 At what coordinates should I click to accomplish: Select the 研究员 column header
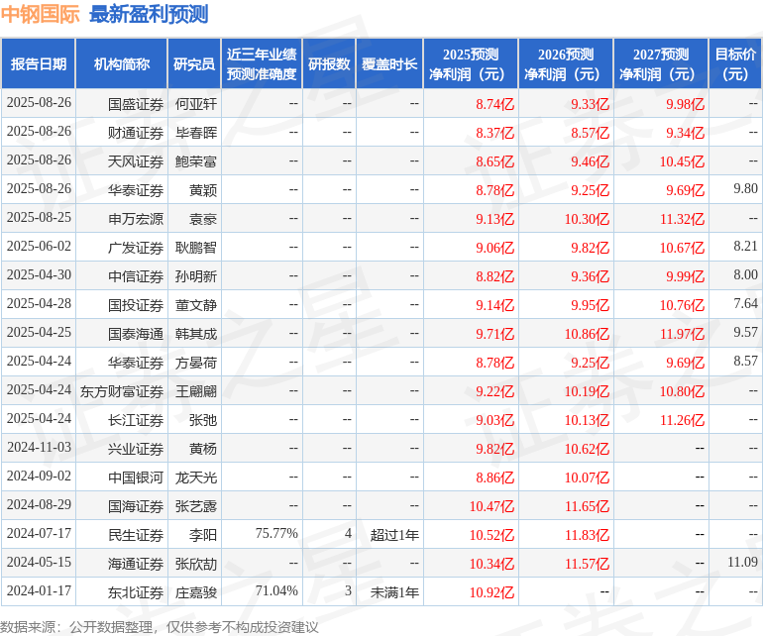pyautogui.click(x=194, y=63)
